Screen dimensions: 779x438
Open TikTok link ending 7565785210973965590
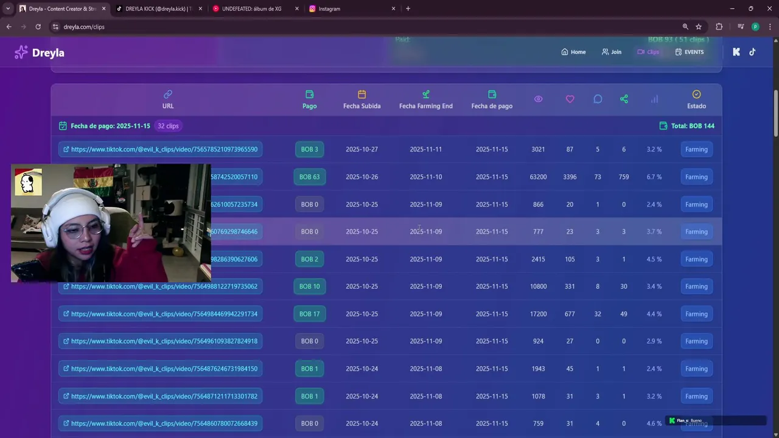click(x=161, y=149)
